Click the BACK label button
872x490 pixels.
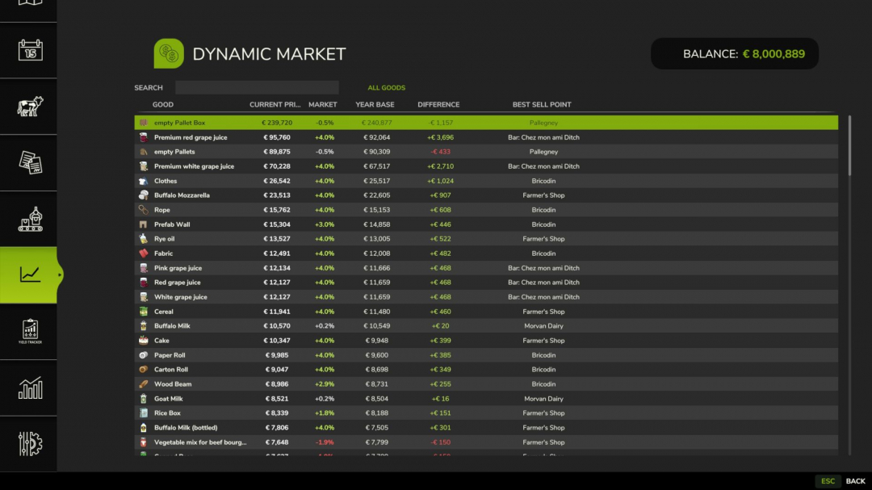tap(855, 481)
